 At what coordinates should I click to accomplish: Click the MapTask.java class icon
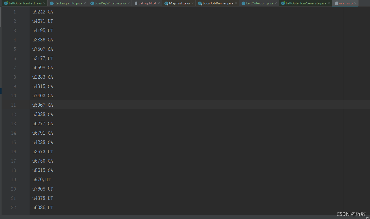(166, 3)
